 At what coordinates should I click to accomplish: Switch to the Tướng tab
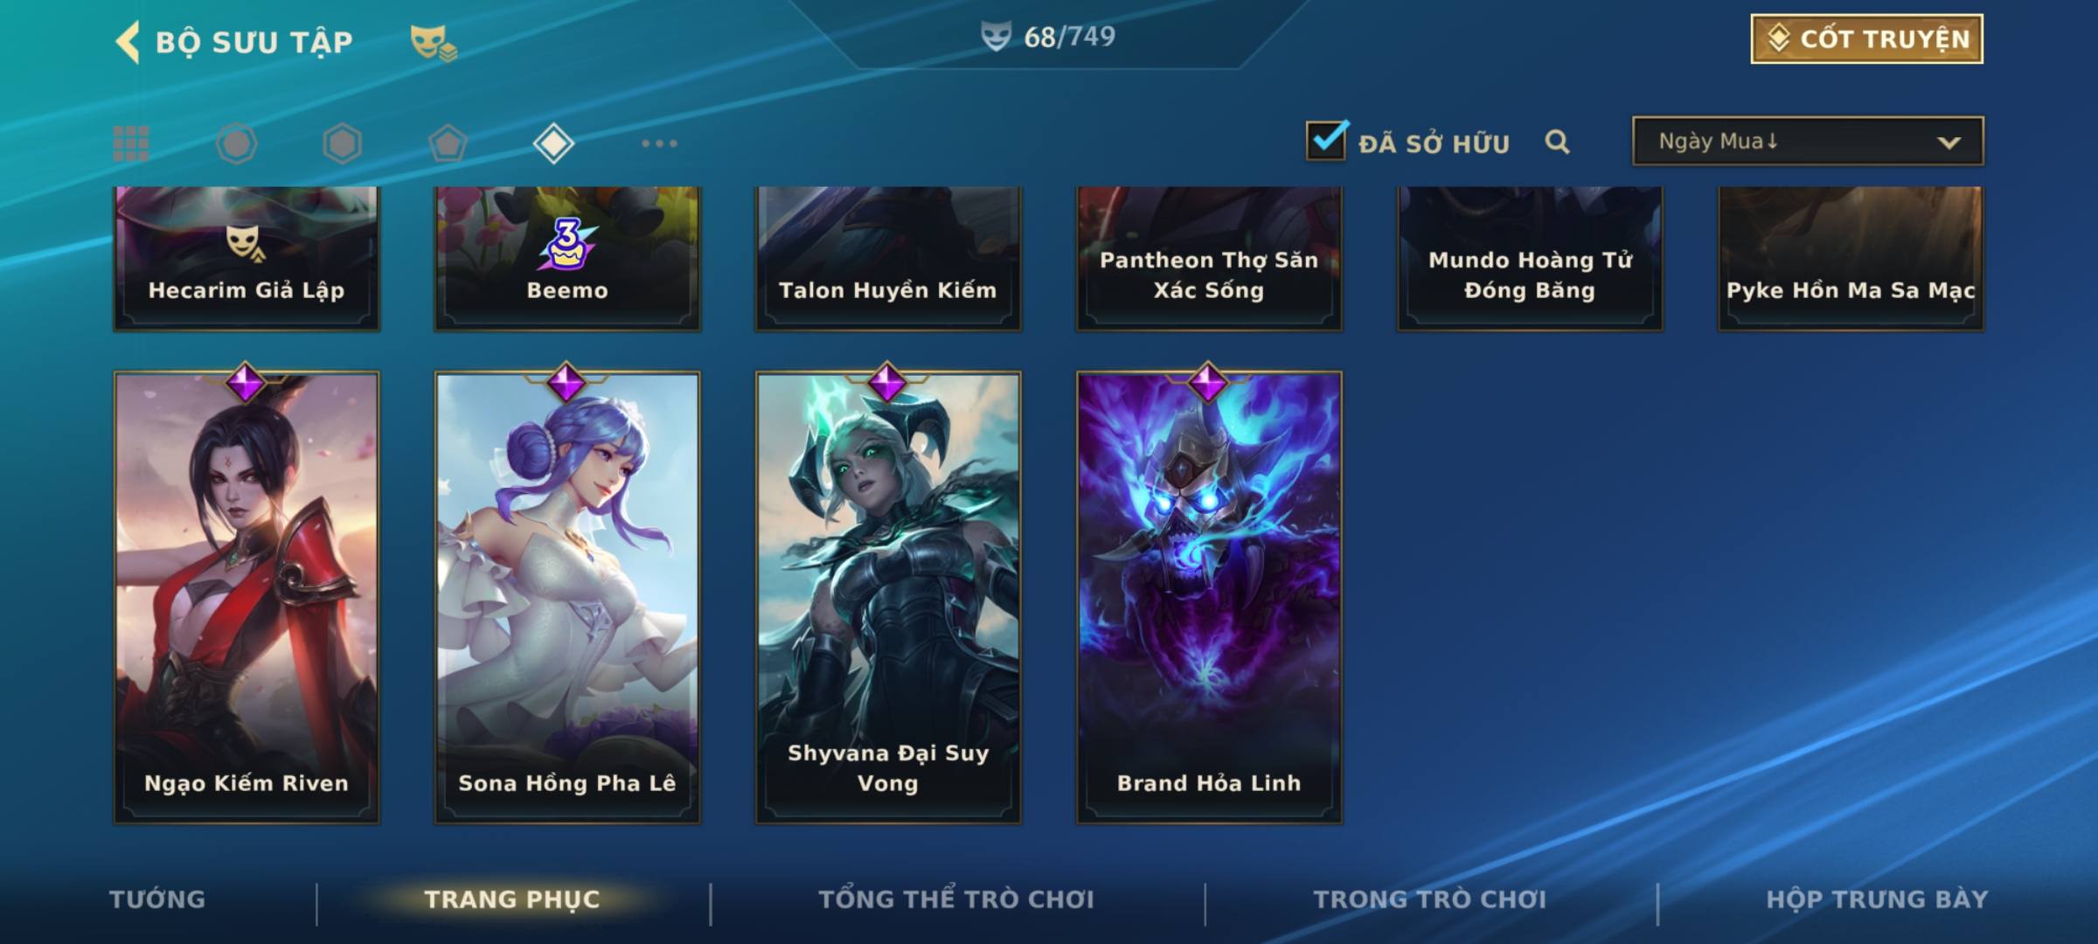click(157, 899)
